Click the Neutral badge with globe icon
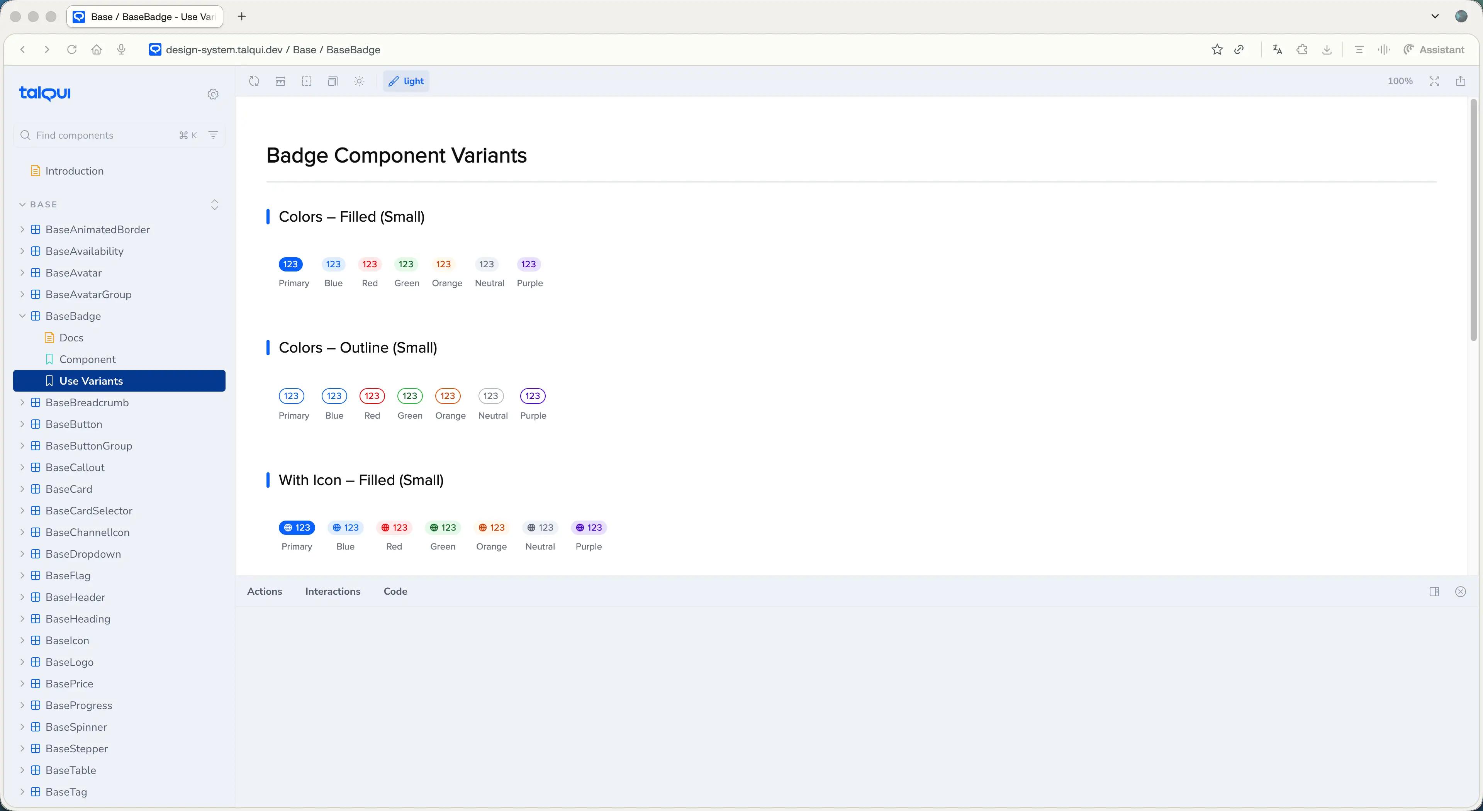The width and height of the screenshot is (1483, 811). 540,528
